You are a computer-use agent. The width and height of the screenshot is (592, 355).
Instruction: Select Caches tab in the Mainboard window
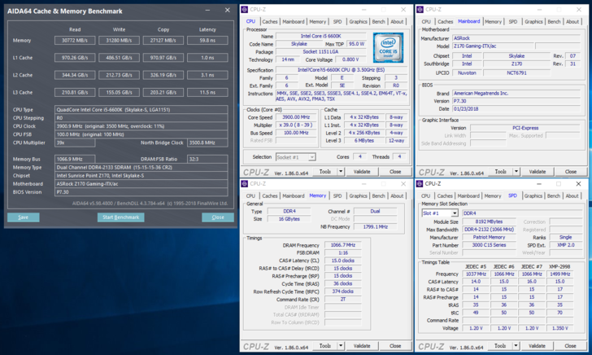pyautogui.click(x=445, y=22)
